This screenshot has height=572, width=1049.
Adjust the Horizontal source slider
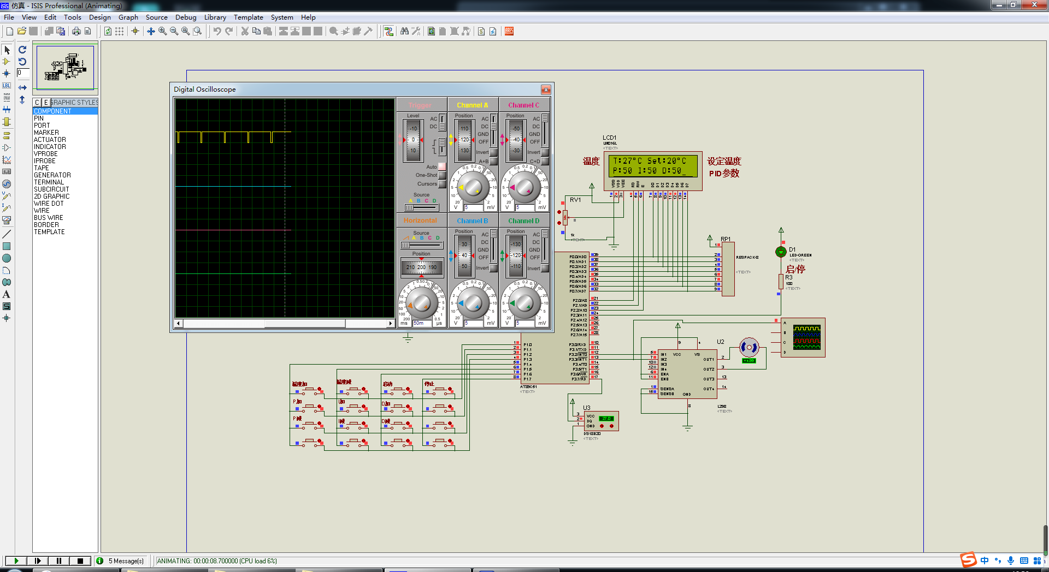tap(421, 246)
